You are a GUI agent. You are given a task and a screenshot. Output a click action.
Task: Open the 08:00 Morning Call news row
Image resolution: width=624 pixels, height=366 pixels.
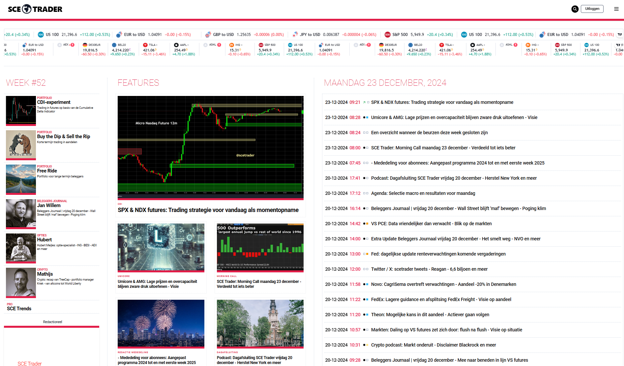click(x=472, y=148)
